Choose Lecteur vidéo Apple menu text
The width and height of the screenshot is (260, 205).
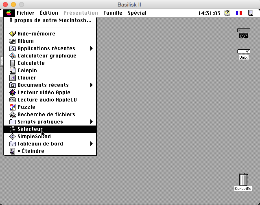[44, 93]
